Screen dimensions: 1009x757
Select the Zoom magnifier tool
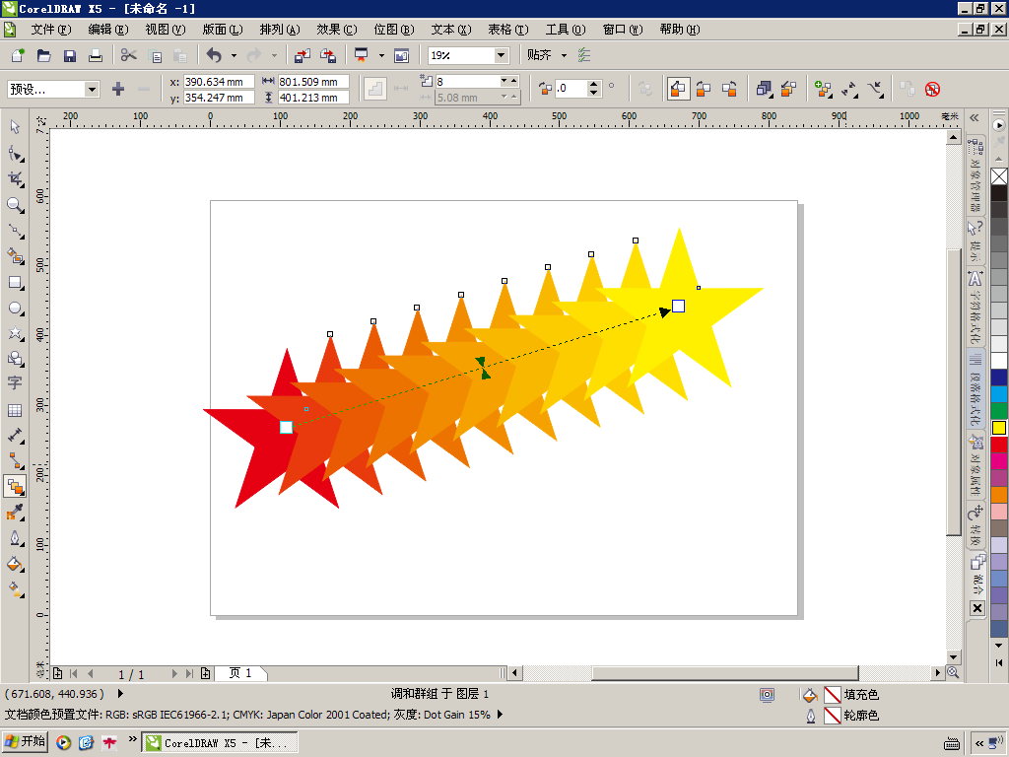(15, 205)
